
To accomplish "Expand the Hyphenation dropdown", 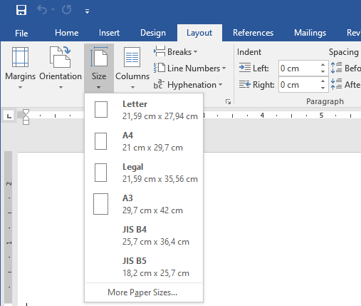I will click(x=188, y=85).
